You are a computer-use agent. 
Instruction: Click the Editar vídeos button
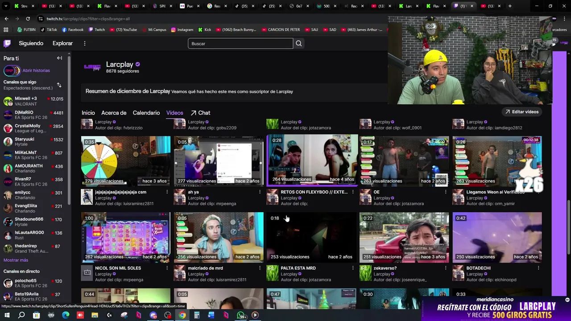click(521, 112)
